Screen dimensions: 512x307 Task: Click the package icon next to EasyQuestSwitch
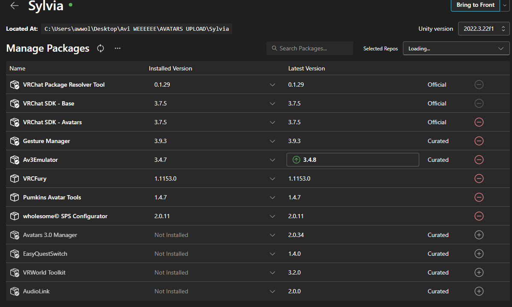[15, 254]
